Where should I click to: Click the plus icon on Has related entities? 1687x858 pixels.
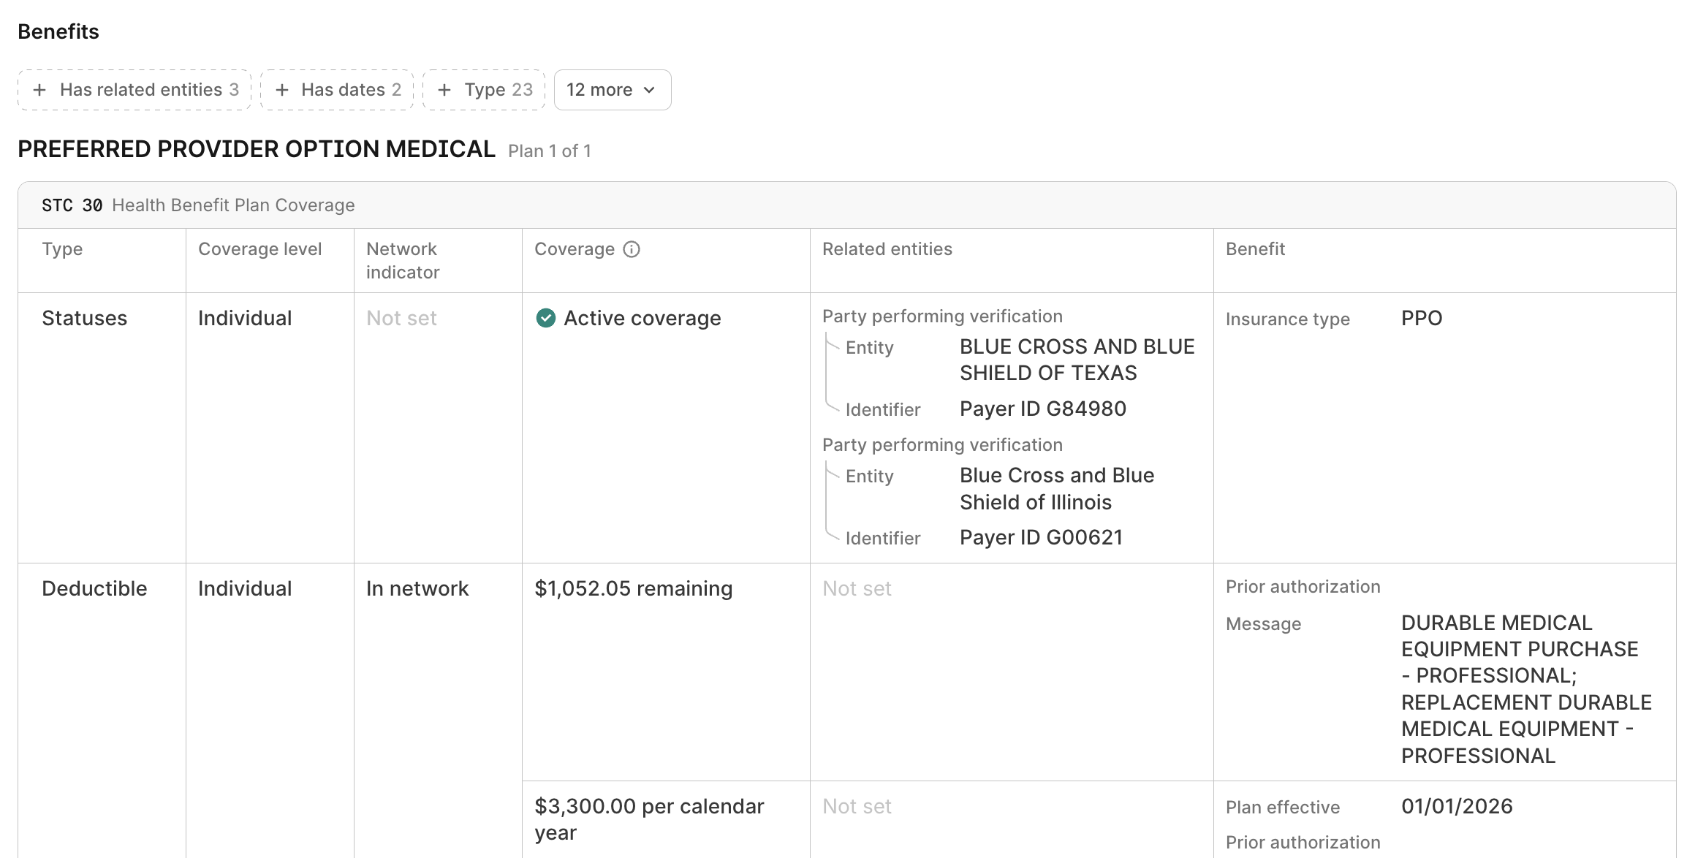tap(40, 90)
